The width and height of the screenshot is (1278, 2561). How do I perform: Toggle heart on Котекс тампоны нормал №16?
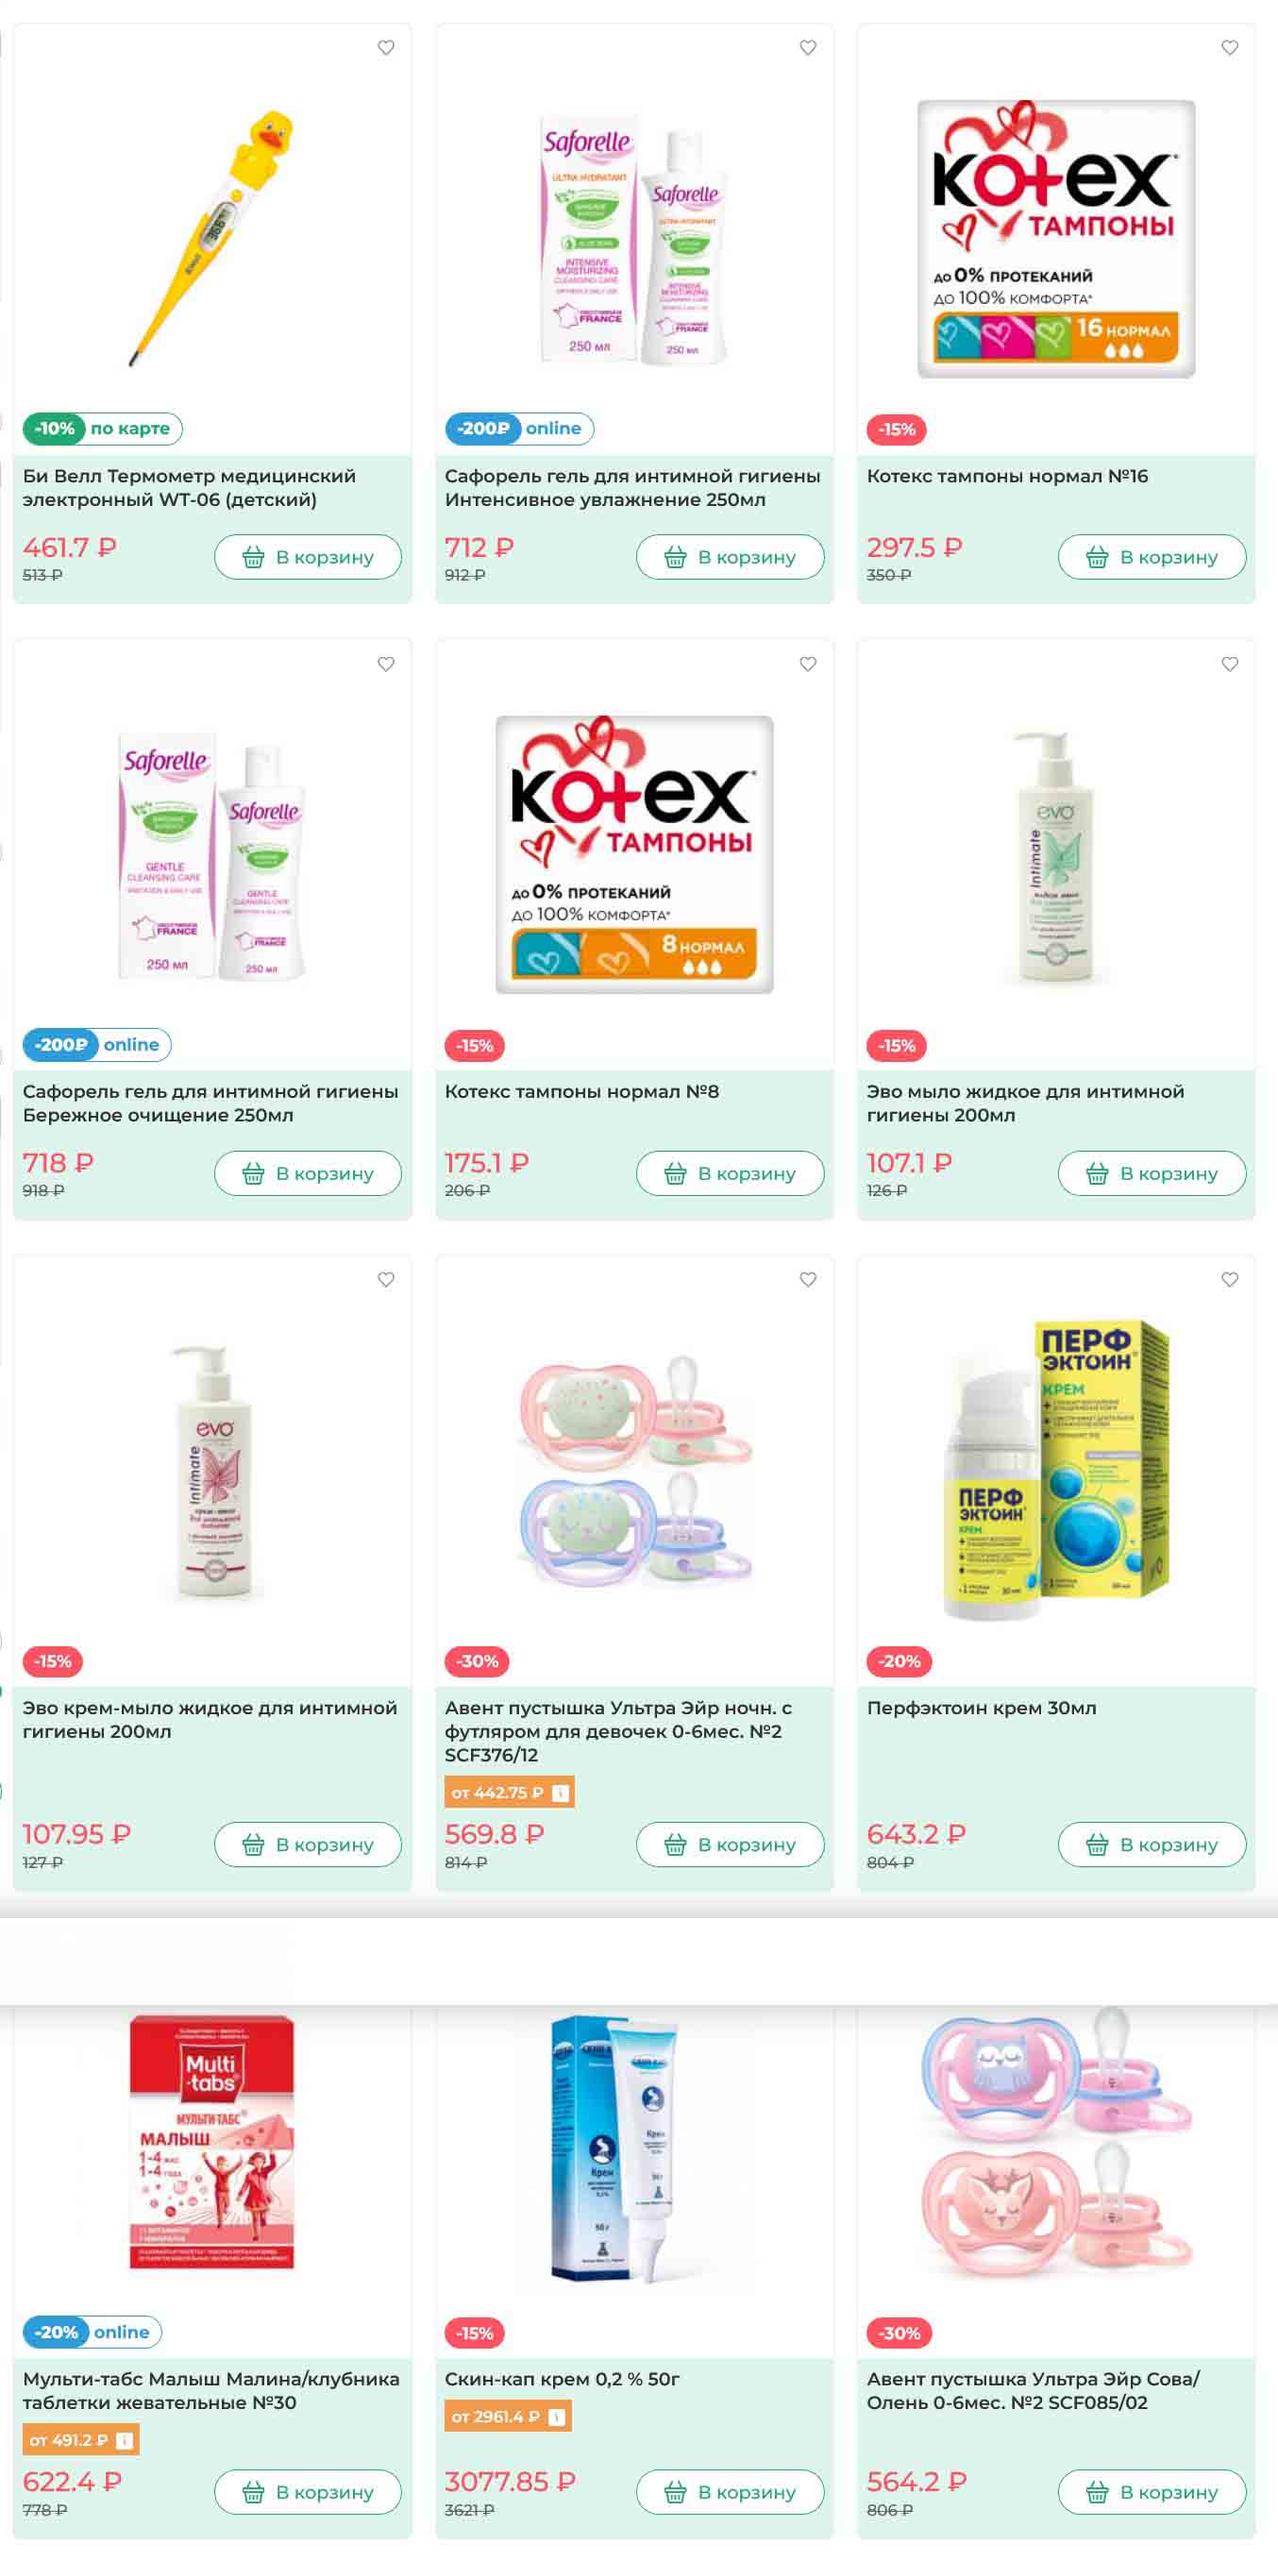tap(1229, 48)
